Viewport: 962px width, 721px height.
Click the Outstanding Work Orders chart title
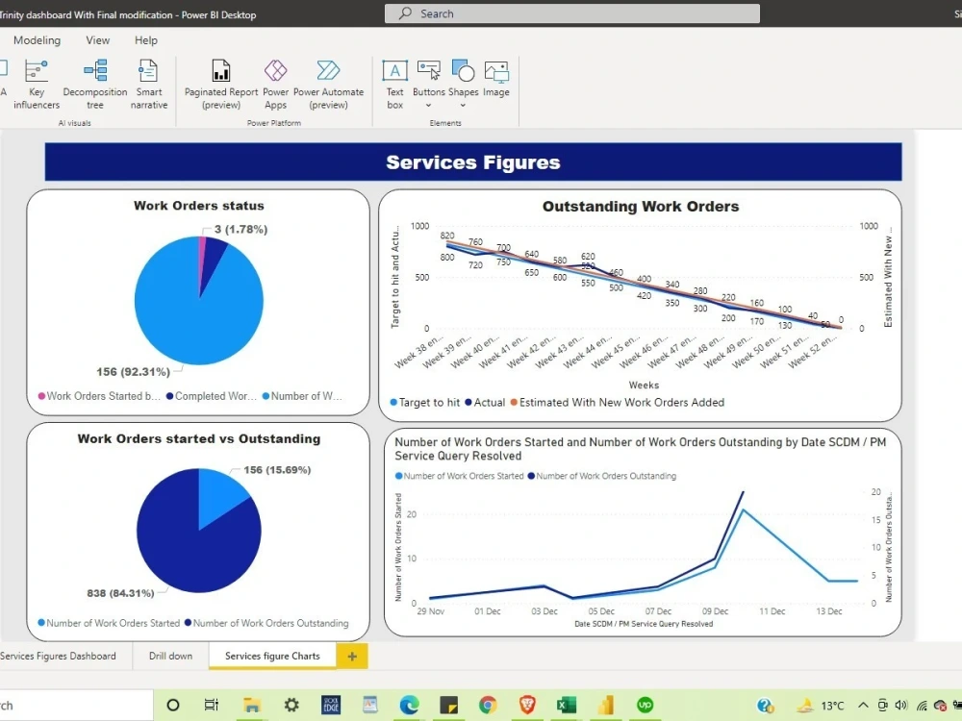[x=641, y=206]
